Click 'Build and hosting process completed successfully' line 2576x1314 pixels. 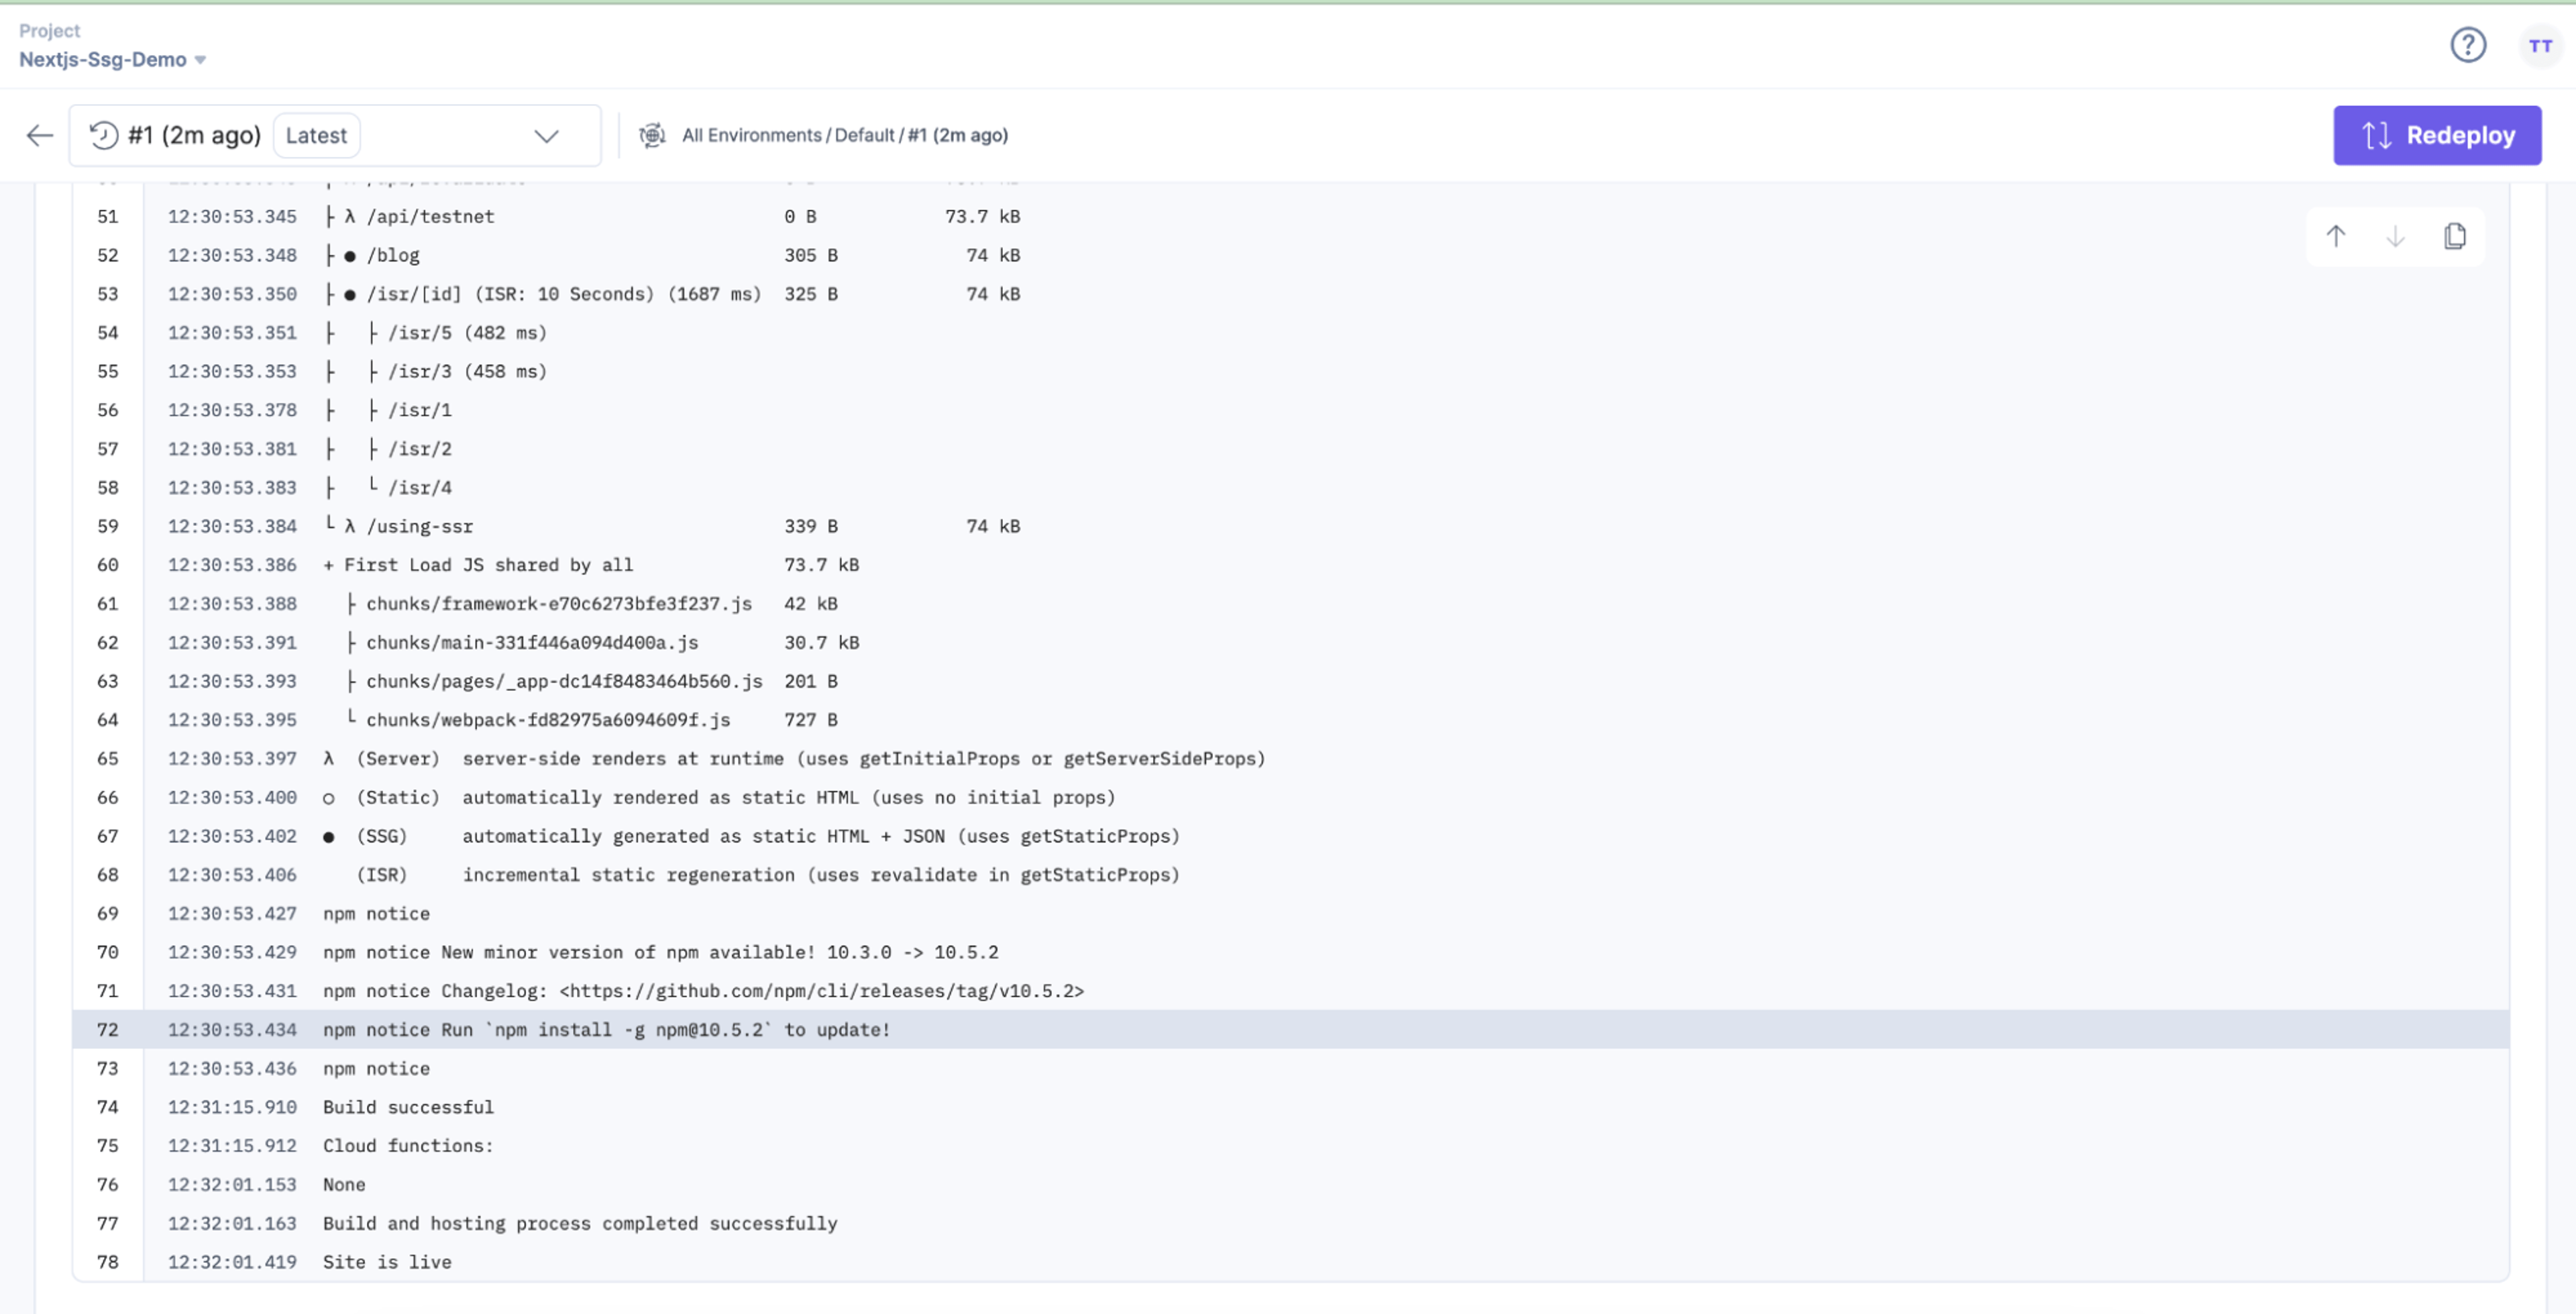tap(1290, 1223)
